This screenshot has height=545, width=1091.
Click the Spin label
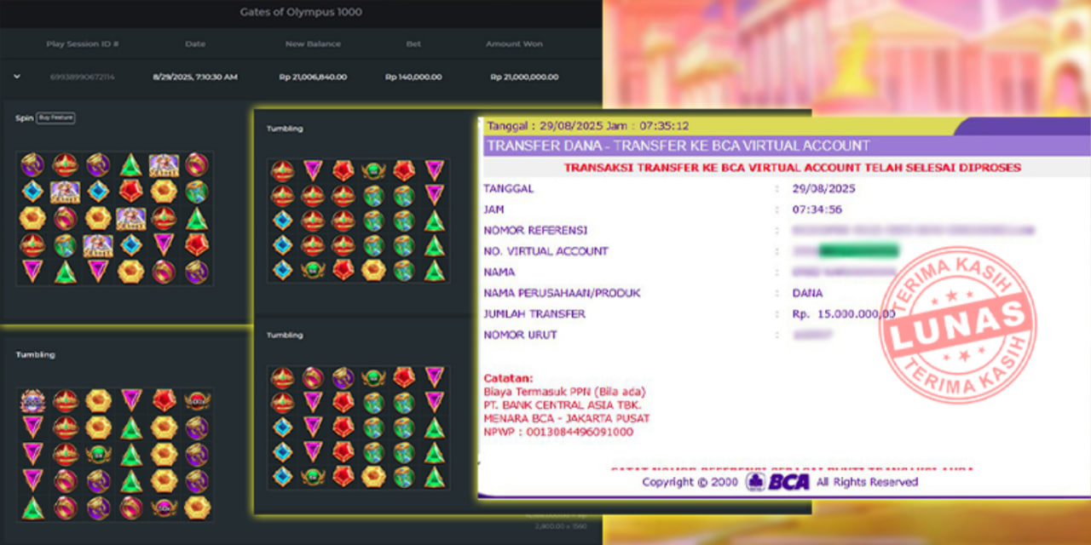coord(24,118)
